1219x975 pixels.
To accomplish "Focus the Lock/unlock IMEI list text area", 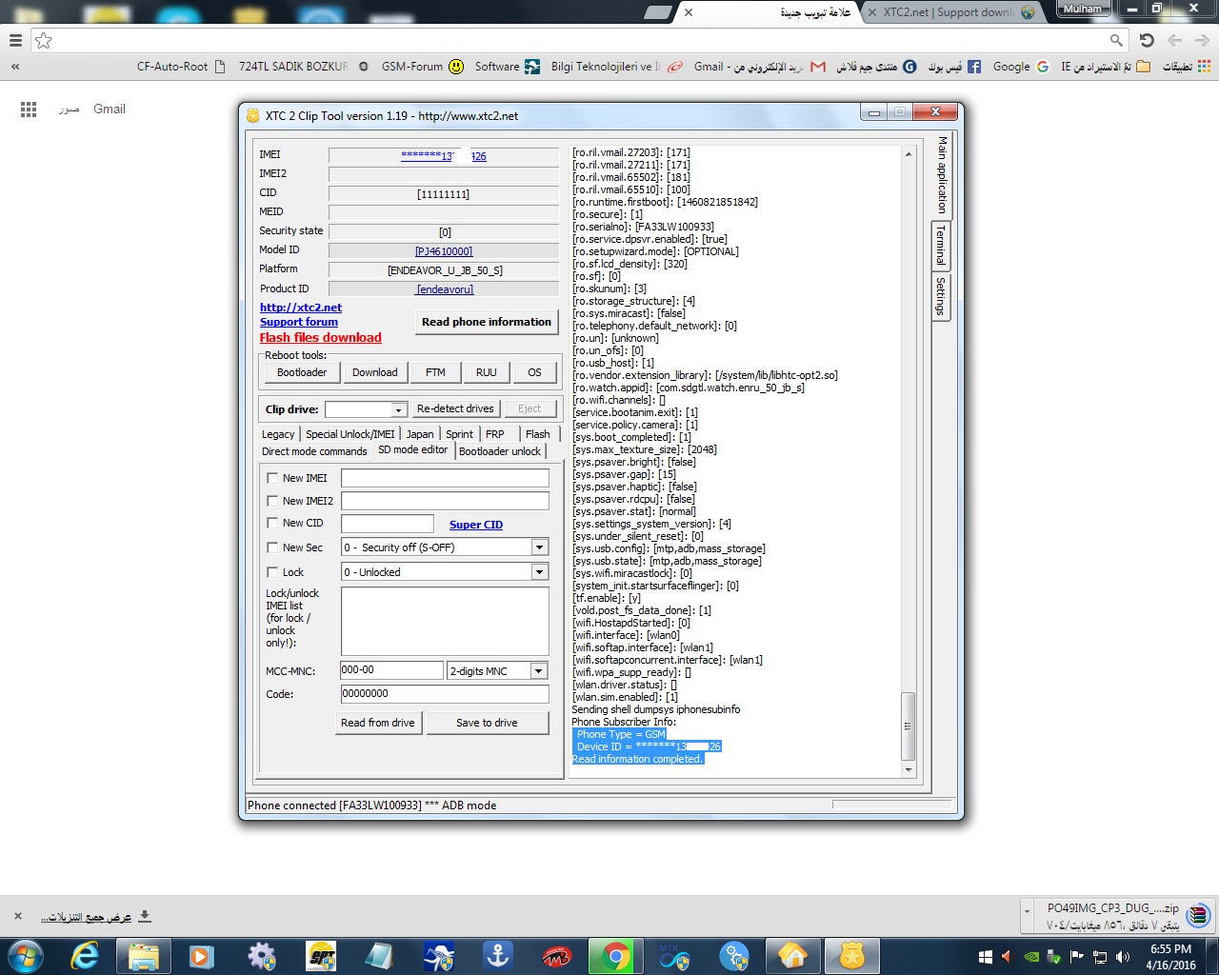I will click(x=445, y=622).
